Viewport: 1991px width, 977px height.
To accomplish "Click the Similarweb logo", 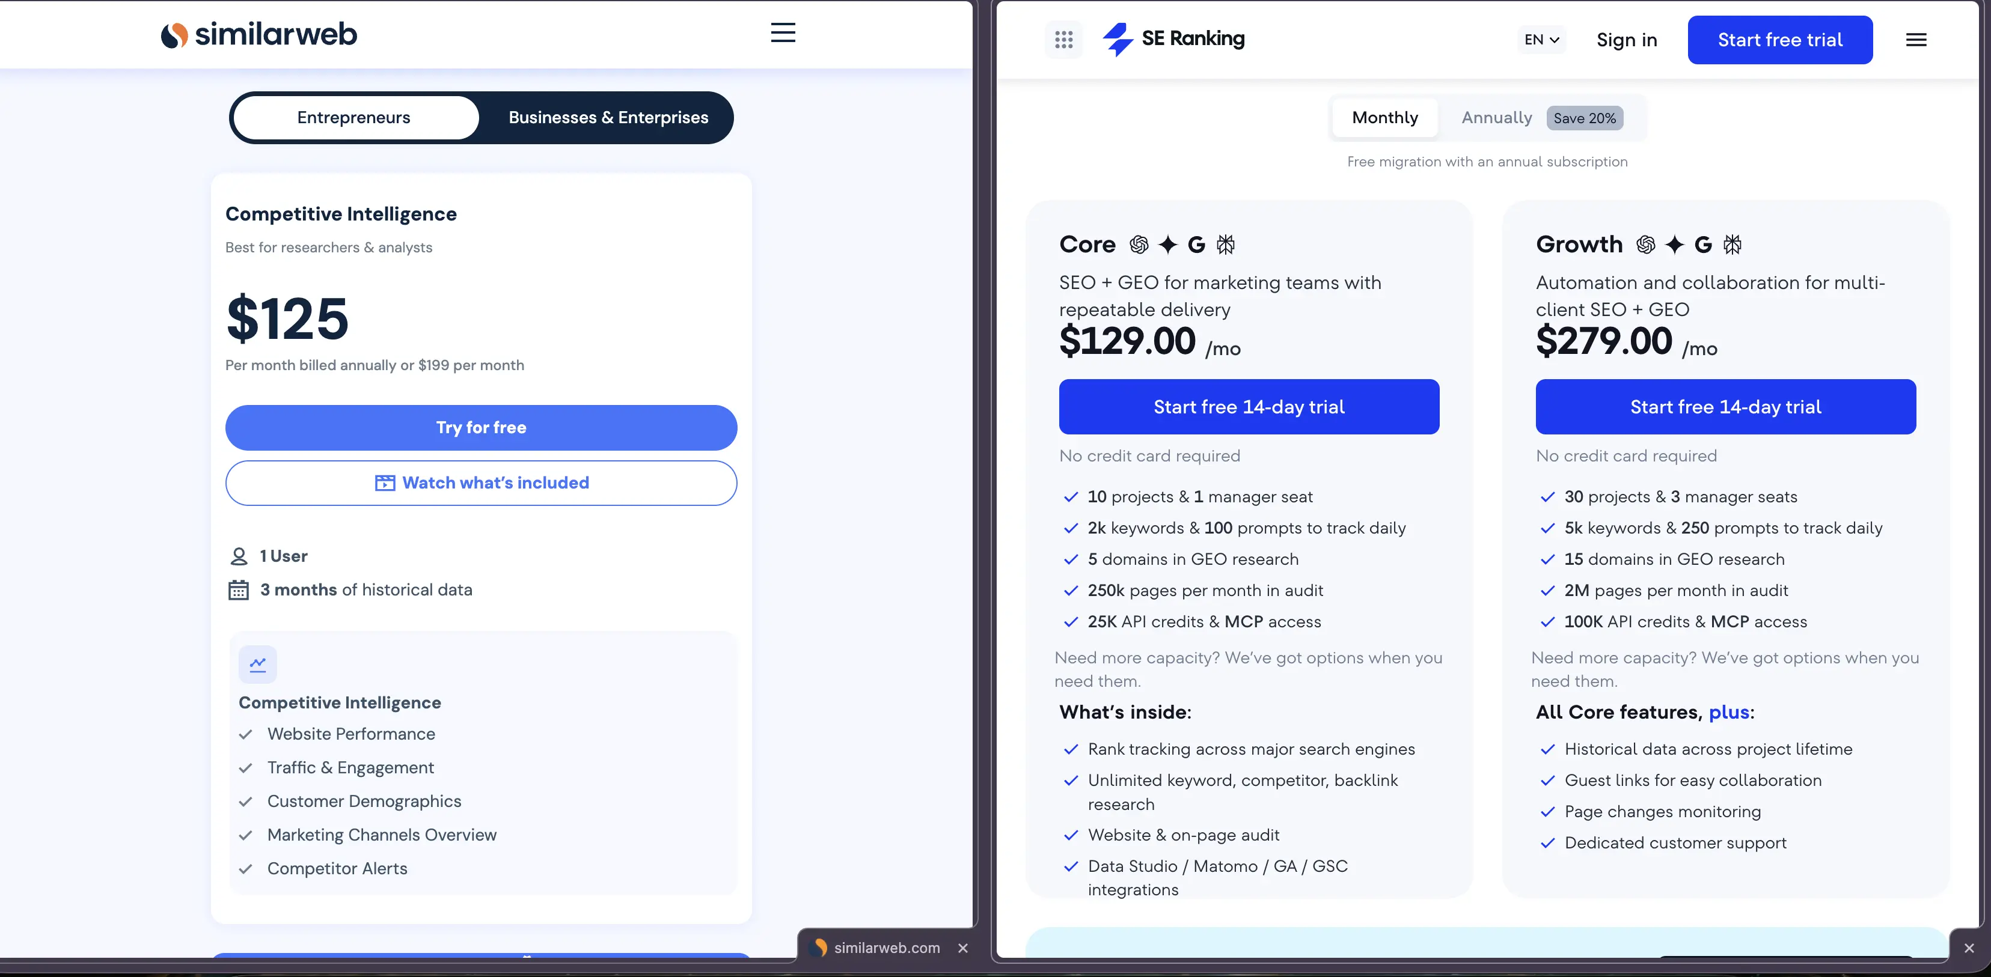I will coord(259,34).
